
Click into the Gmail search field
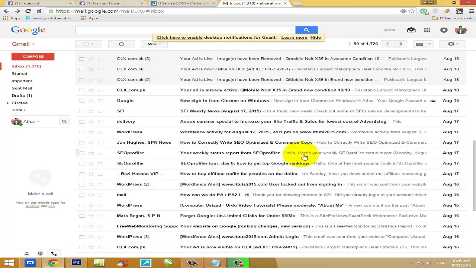(182, 30)
